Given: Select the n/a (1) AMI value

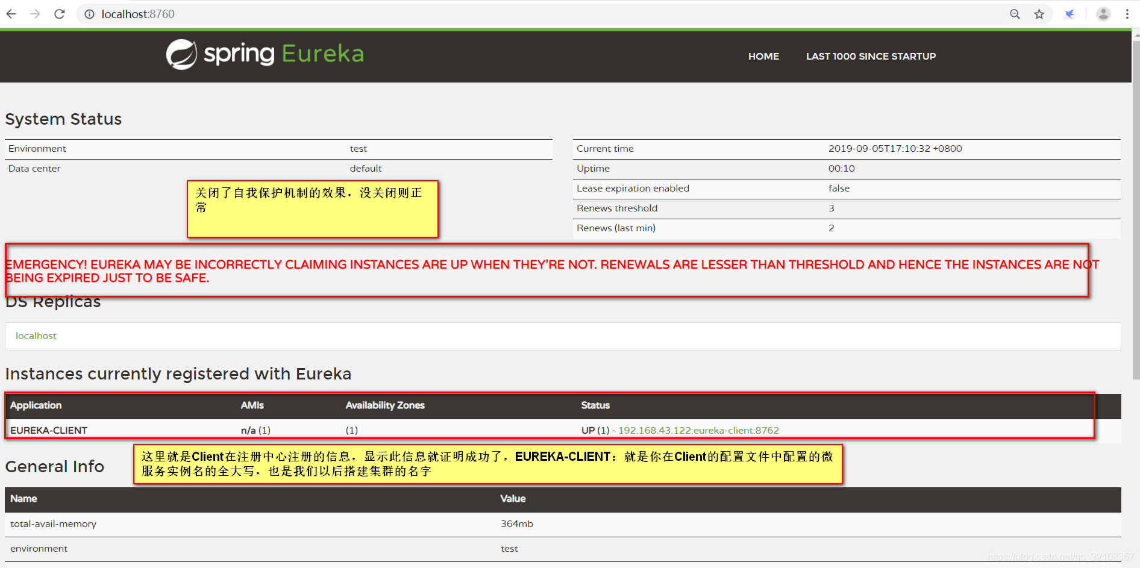Looking at the screenshot, I should [255, 430].
